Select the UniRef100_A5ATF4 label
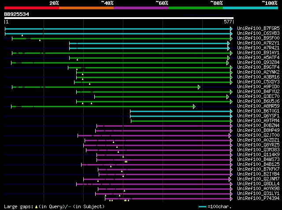 pos(258,58)
